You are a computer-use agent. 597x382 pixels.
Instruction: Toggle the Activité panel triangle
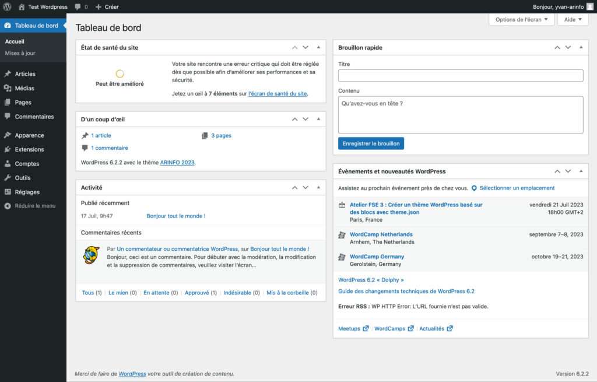(318, 188)
